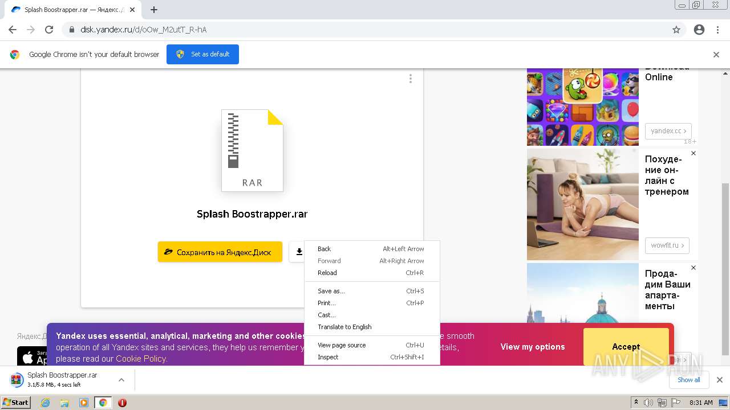This screenshot has width=730, height=410.
Task: Click the download arrow button
Action: click(x=298, y=252)
